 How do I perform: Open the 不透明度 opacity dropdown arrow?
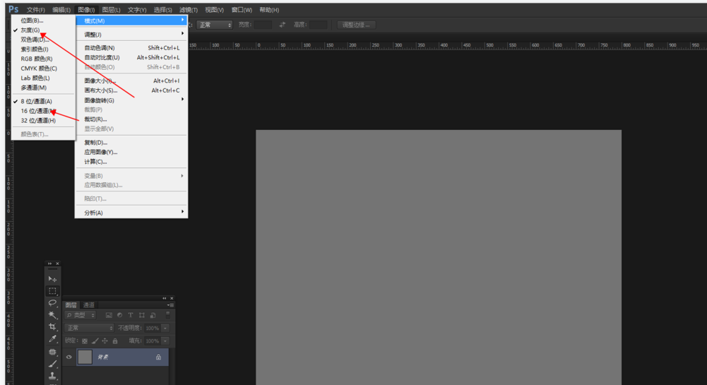(x=165, y=328)
